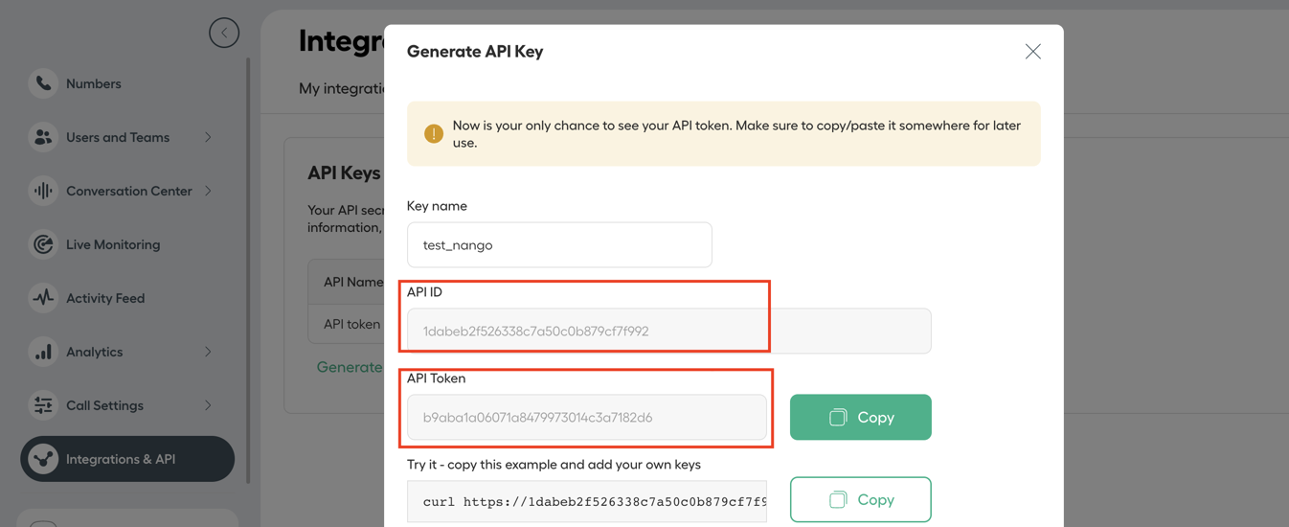The width and height of the screenshot is (1289, 527).
Task: Click the Integrations & API icon
Action: [43, 459]
